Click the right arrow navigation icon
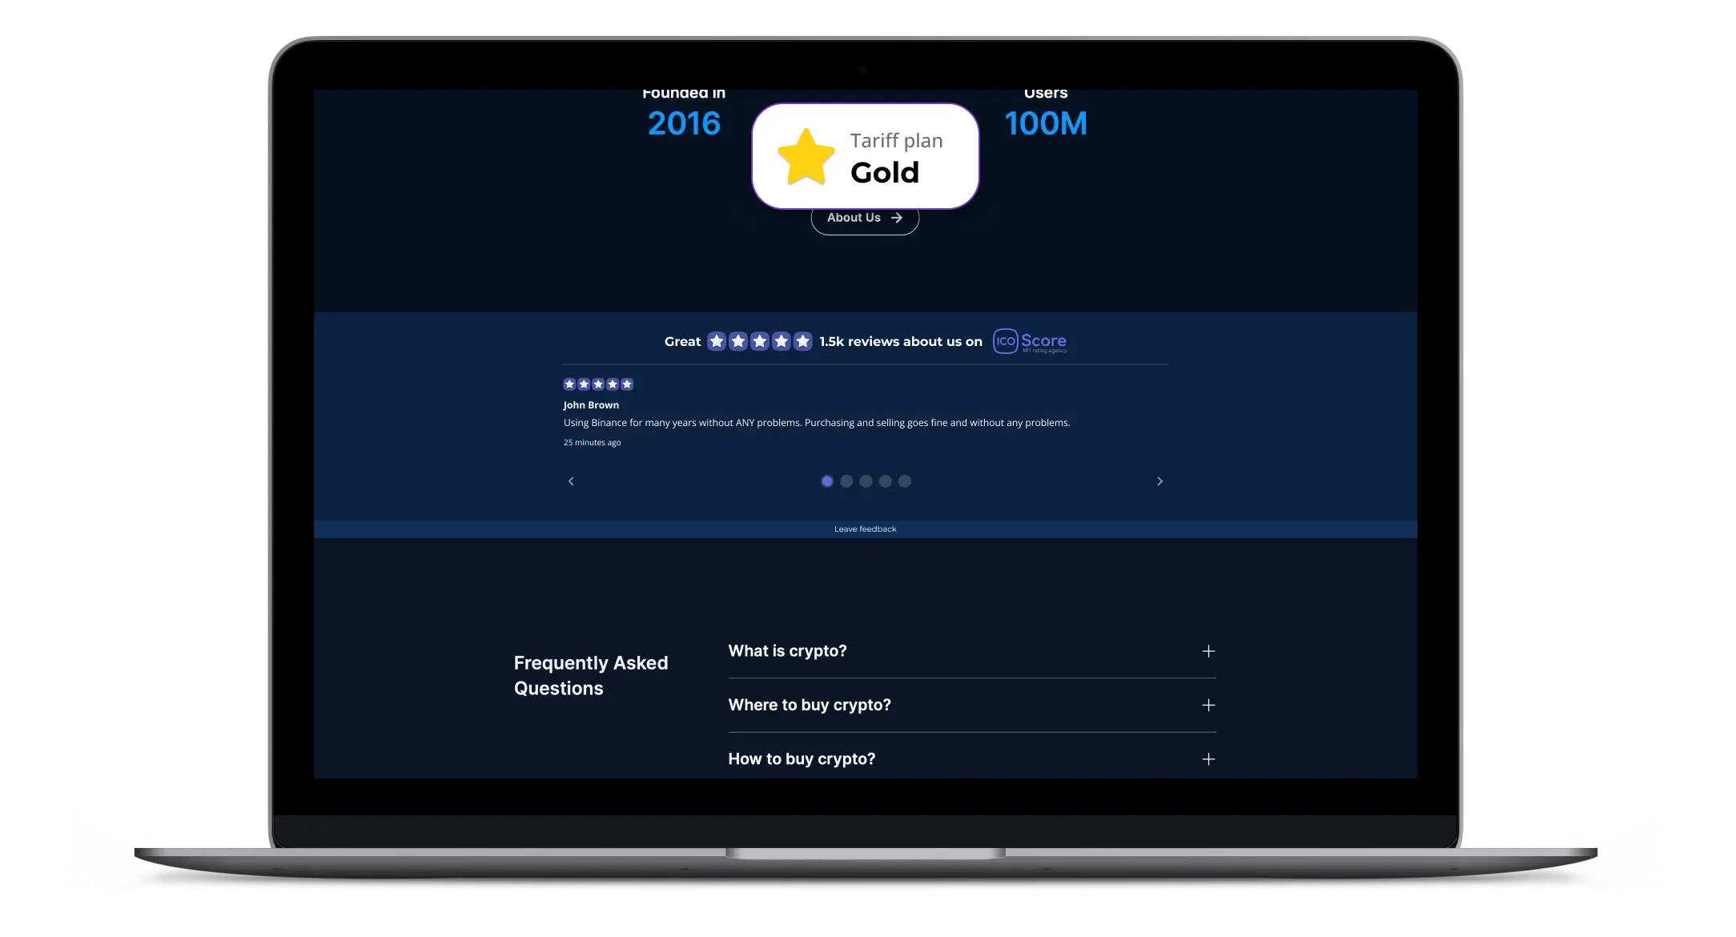 1160,481
